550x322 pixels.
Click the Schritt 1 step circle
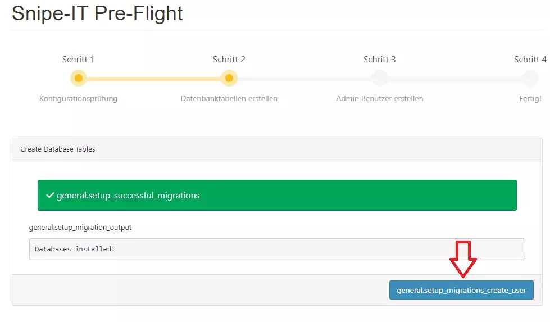pyautogui.click(x=79, y=78)
